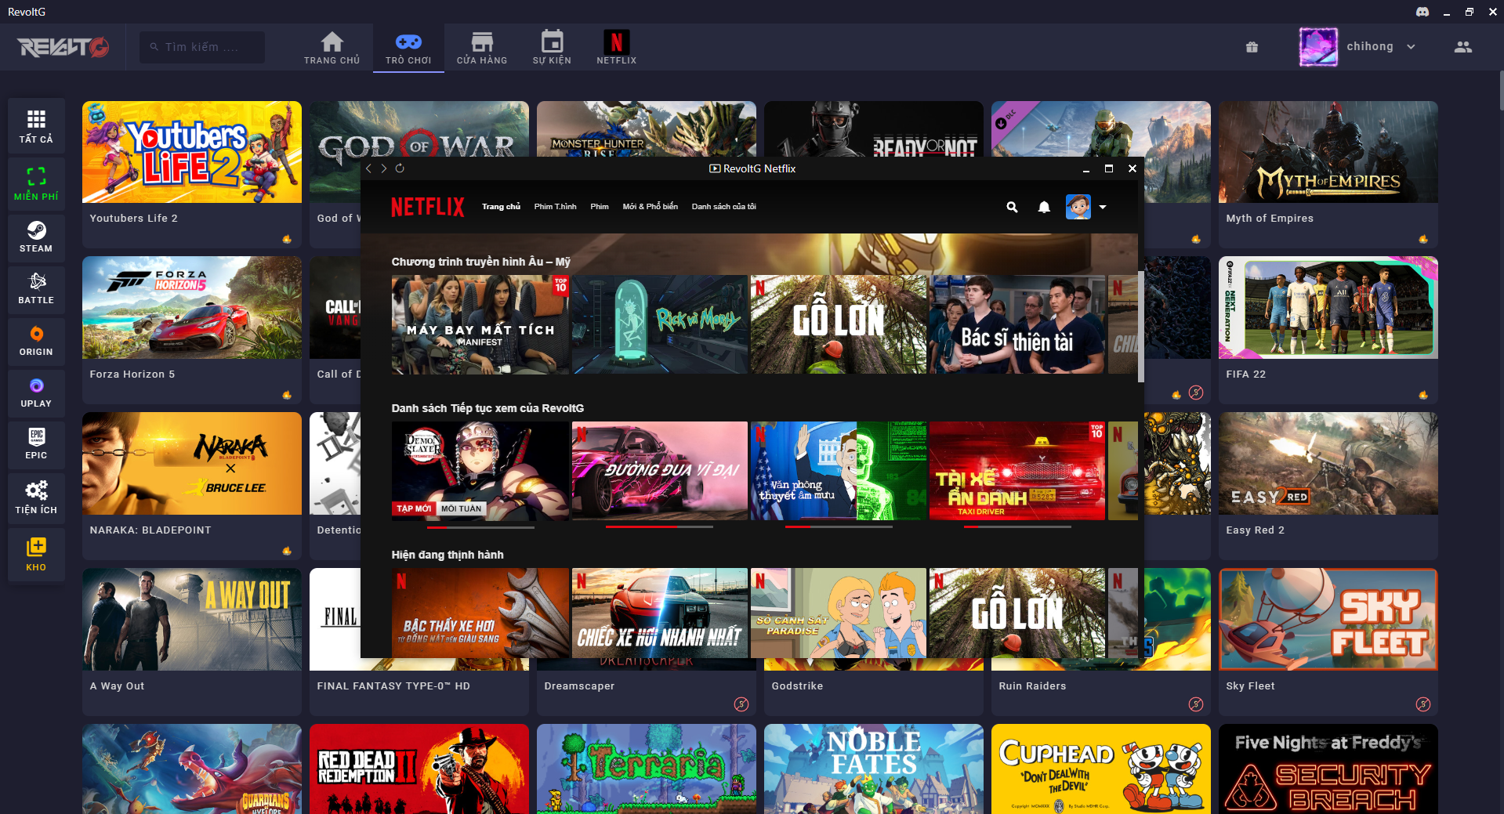The image size is (1504, 814).
Task: Open the Netflix tab in top bar
Action: click(x=616, y=48)
